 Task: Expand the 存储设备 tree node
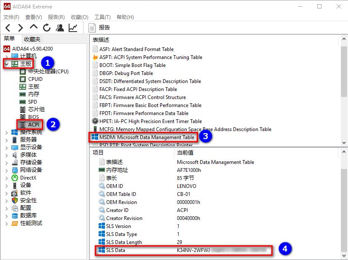pyautogui.click(x=6, y=162)
